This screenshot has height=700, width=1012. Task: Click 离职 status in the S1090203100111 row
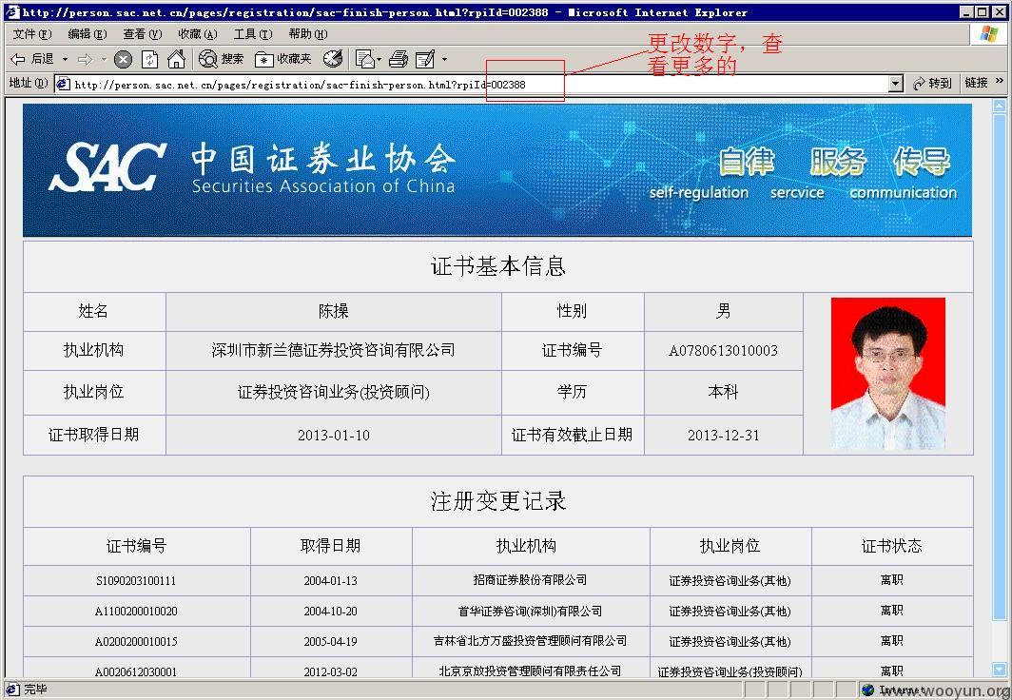click(892, 581)
